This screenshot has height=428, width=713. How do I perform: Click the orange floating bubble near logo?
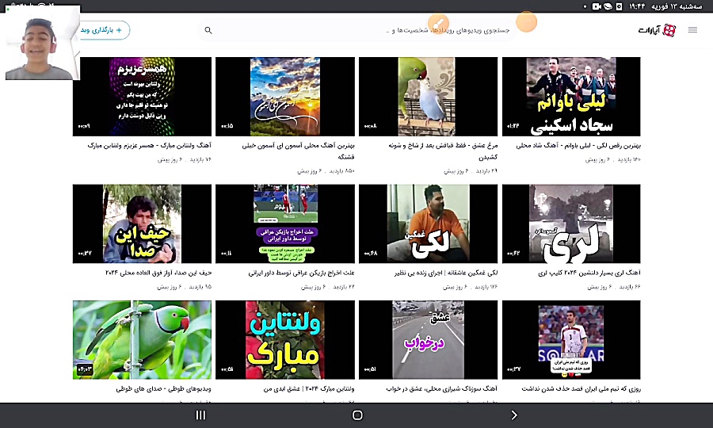pos(527,21)
